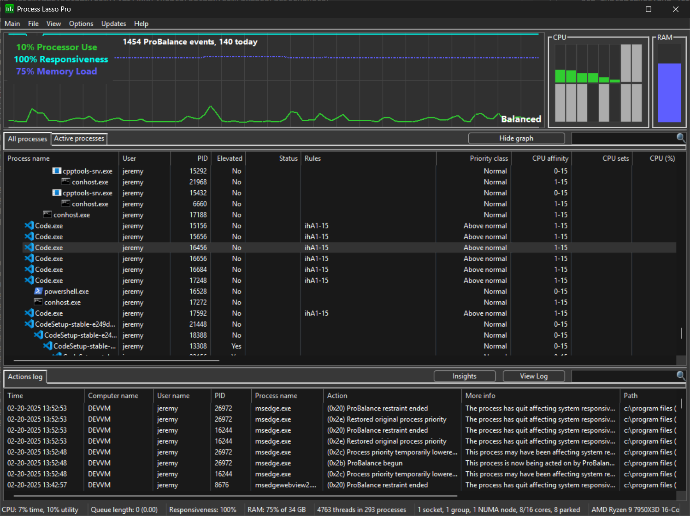Click the actions log search field
This screenshot has height=516, width=690.
pos(624,376)
